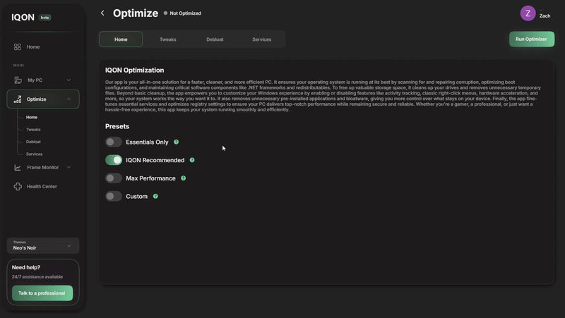Enable the Custom preset toggle

114,197
